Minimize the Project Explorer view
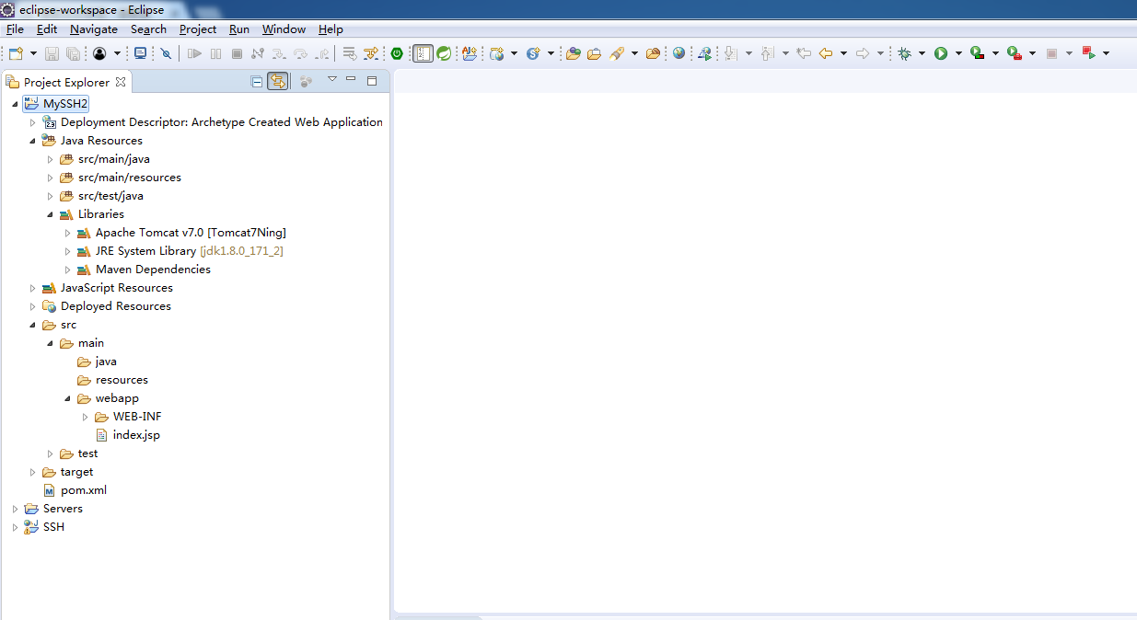 351,80
